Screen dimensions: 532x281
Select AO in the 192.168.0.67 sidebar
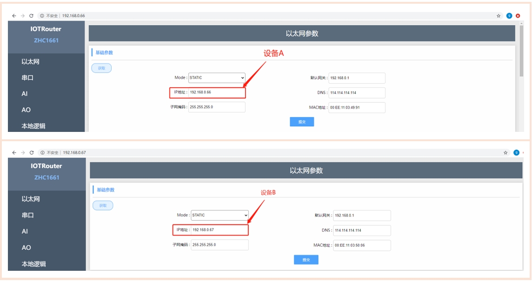pyautogui.click(x=26, y=248)
